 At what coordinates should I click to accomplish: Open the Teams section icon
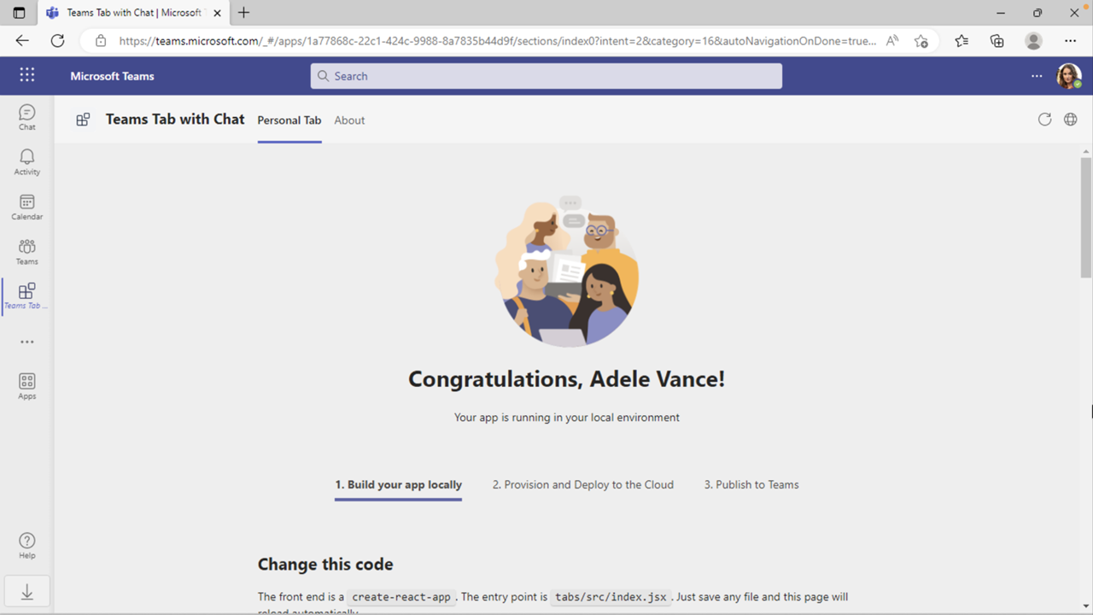tap(26, 251)
